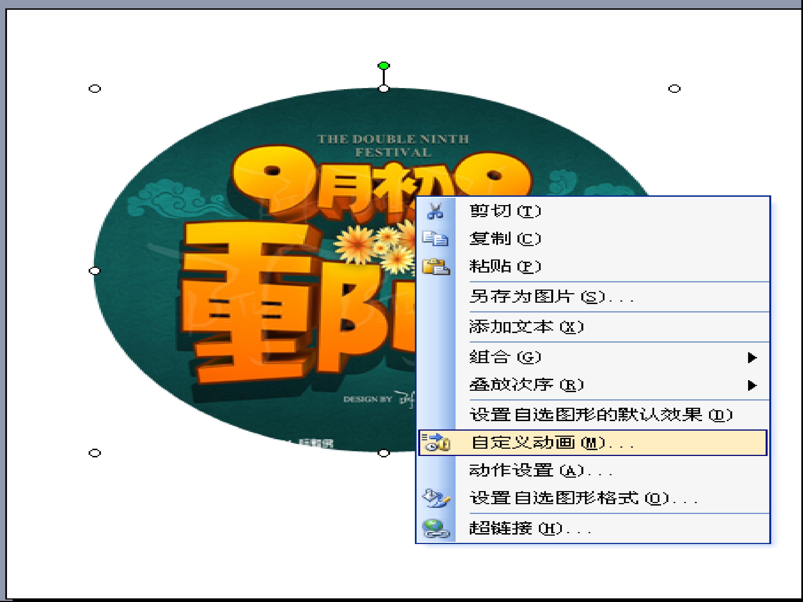The height and width of the screenshot is (602, 803).
Task: Select 另存为图片 (S) menu entry
Action: tap(552, 297)
